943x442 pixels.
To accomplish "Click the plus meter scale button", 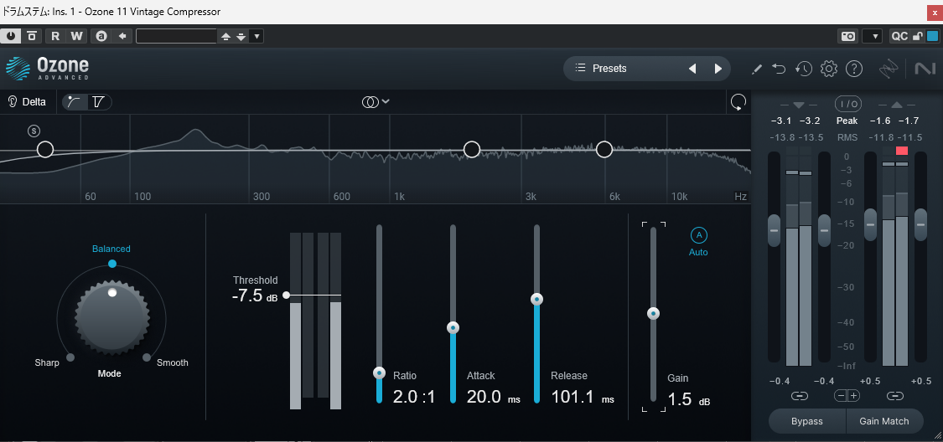I will coord(853,396).
